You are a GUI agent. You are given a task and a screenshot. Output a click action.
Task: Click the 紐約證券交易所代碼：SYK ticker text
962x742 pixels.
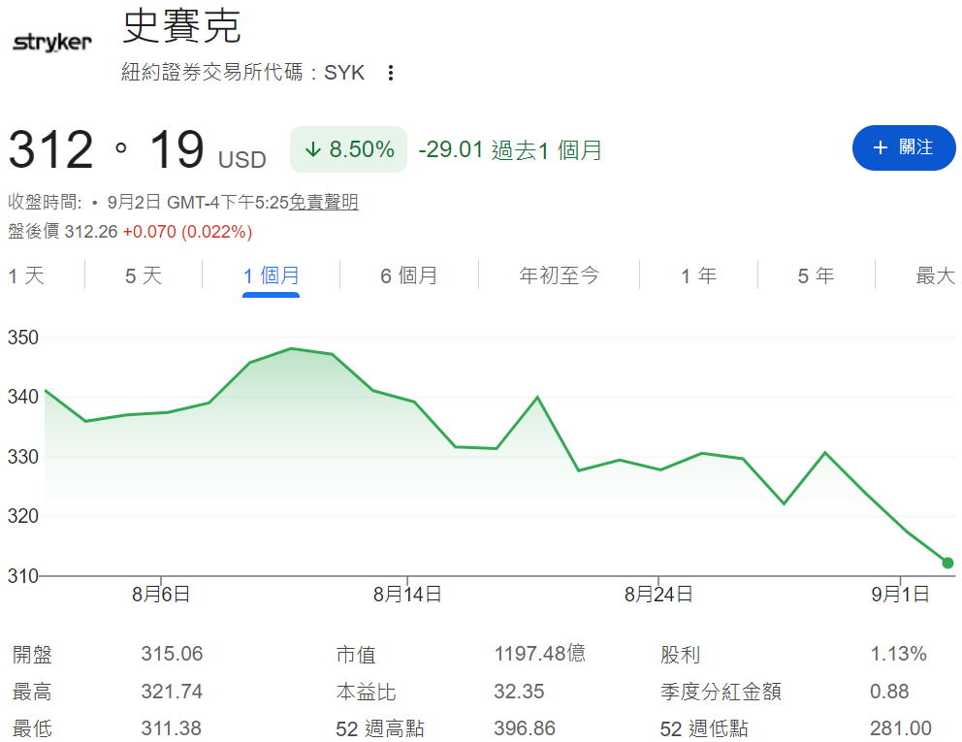tap(243, 73)
